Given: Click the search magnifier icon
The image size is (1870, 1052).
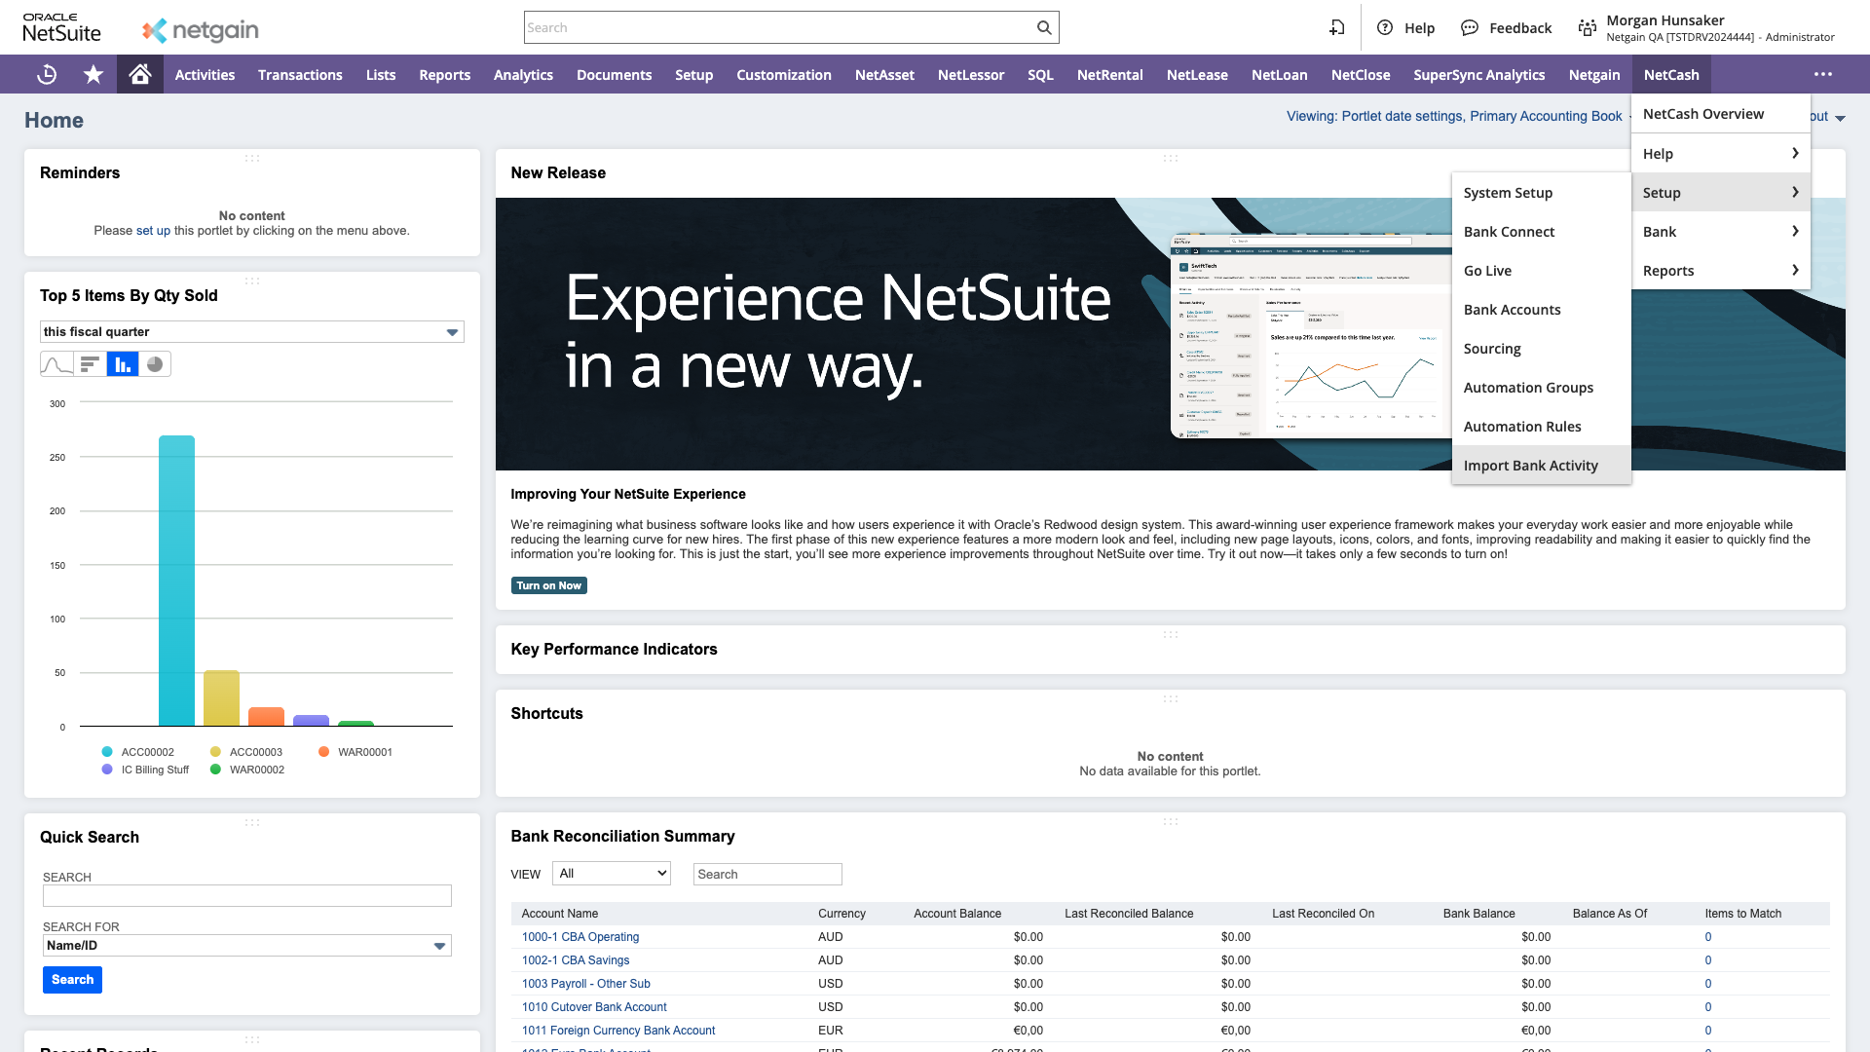Looking at the screenshot, I should tap(1044, 27).
